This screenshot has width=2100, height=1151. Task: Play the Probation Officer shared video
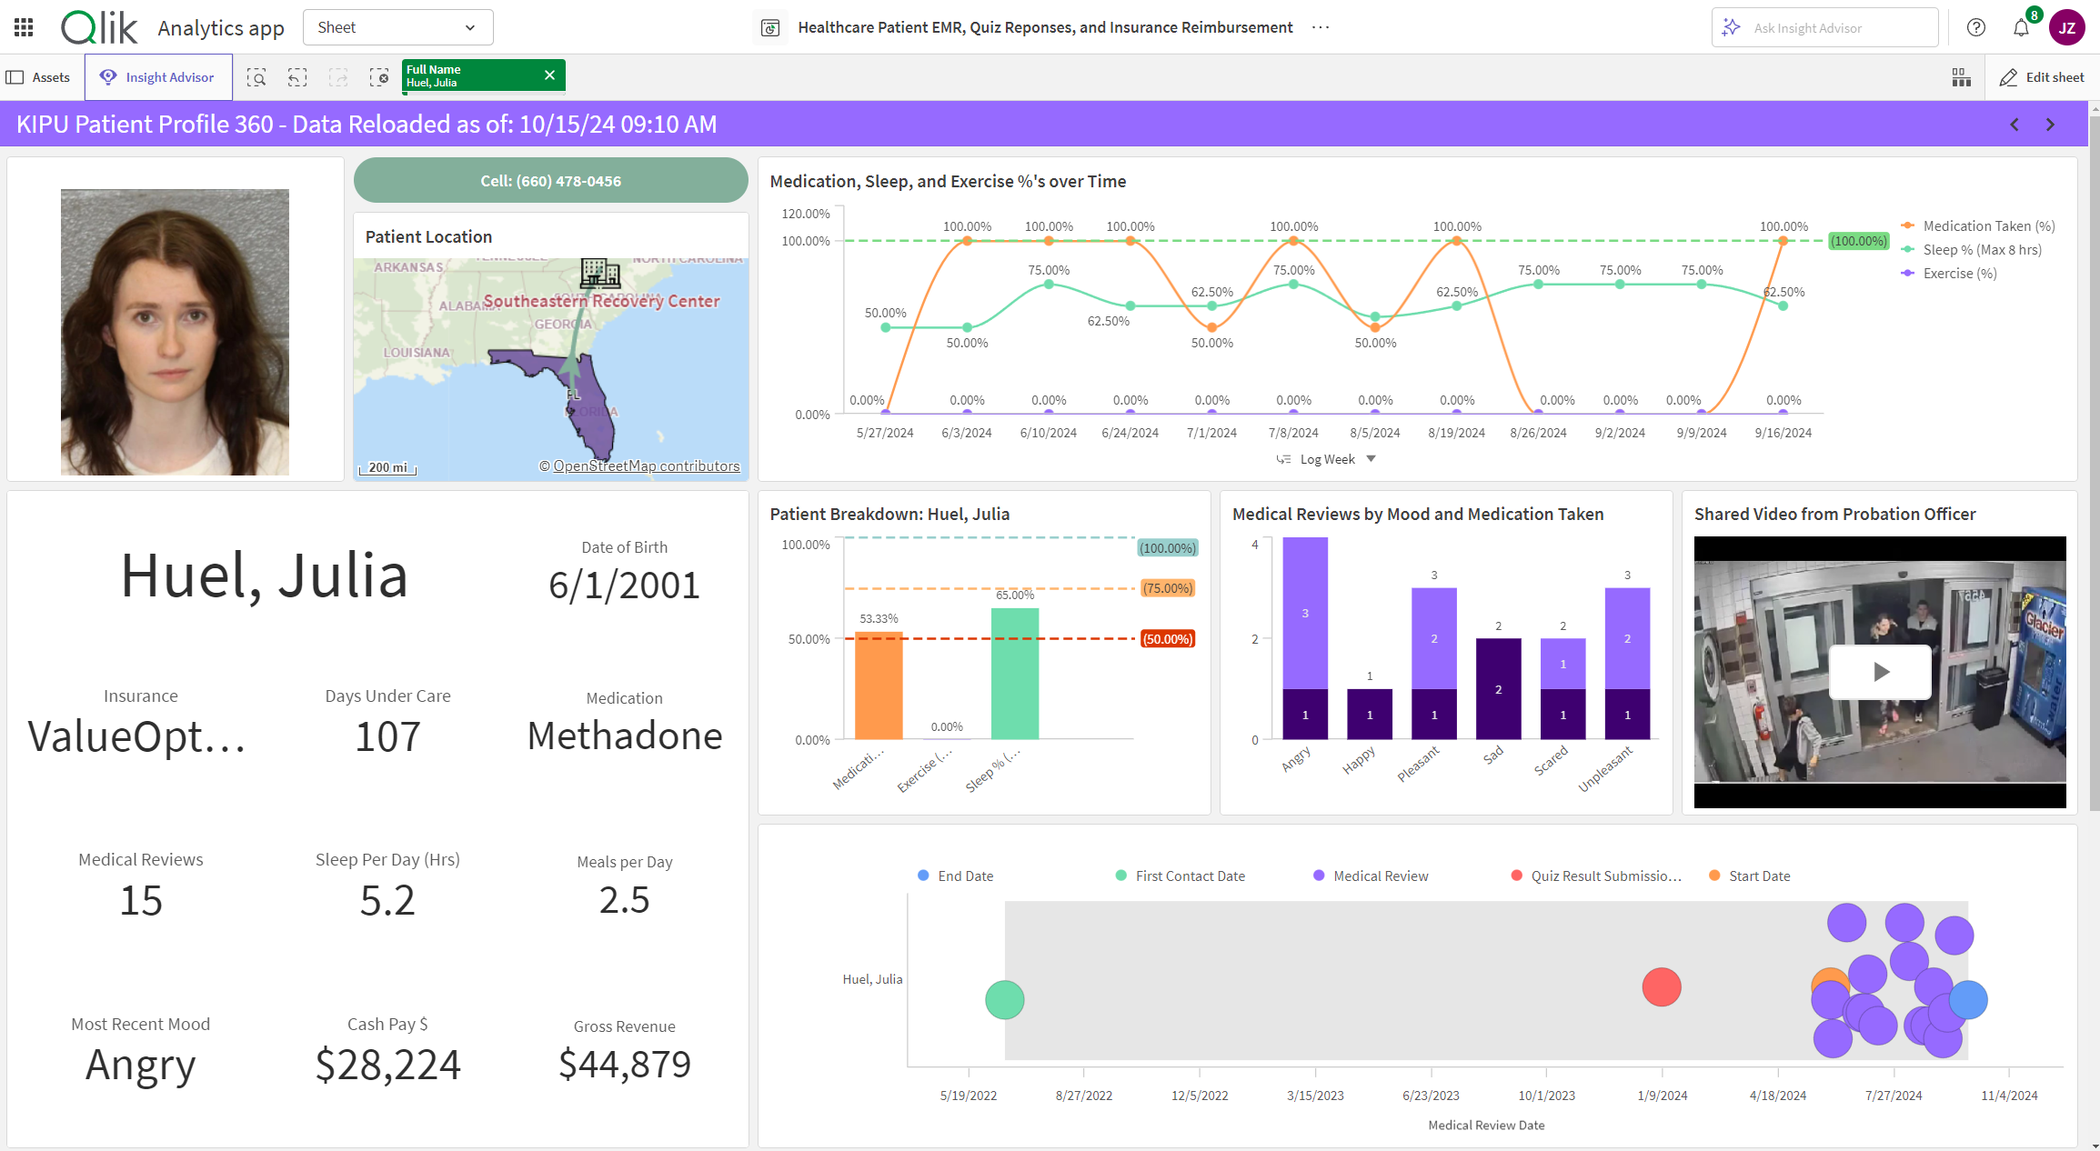[x=1880, y=672]
